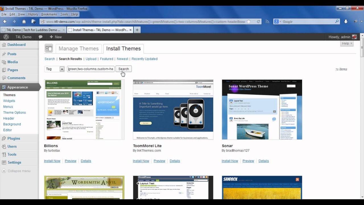Click the themes icon beside Manage Themes

click(x=49, y=49)
